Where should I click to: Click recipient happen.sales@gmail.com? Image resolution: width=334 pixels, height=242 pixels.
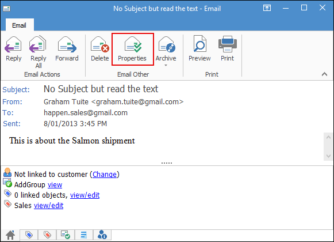tap(86, 112)
